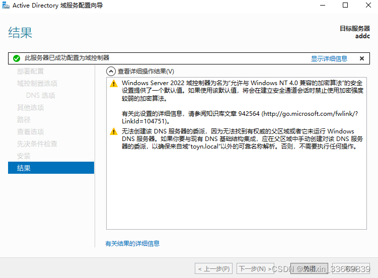Click the DNS delegation warning icon
Image resolution: width=378 pixels, height=278 pixels.
[114, 131]
